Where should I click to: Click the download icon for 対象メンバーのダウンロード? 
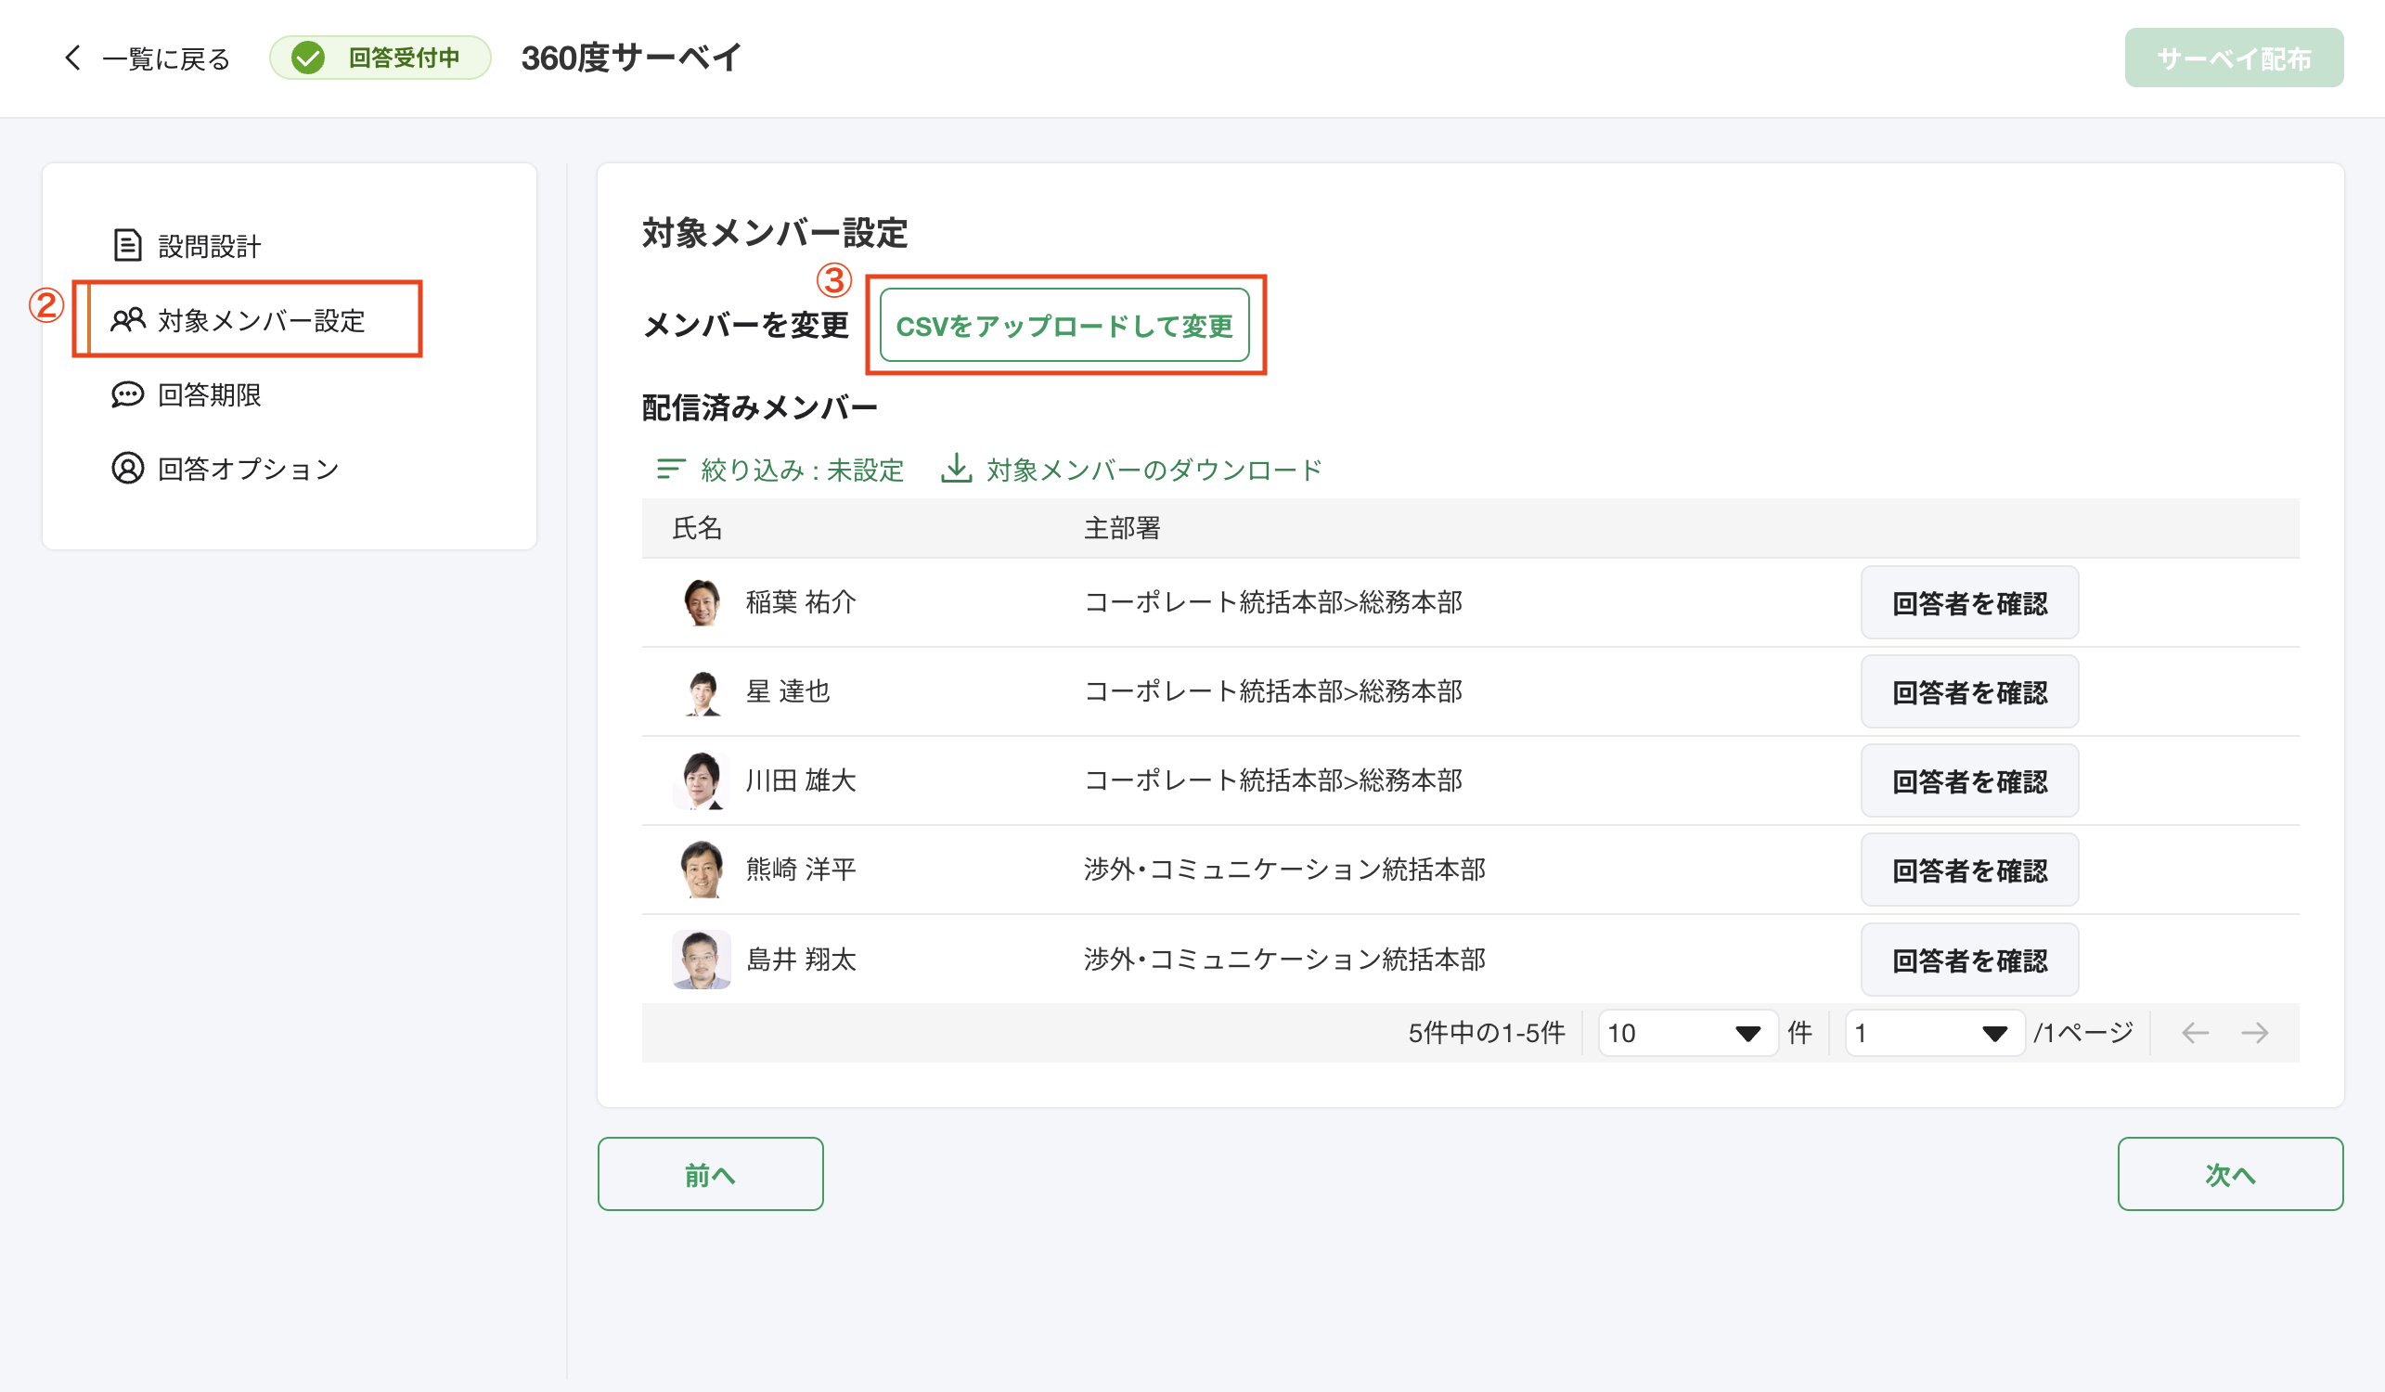(x=956, y=469)
